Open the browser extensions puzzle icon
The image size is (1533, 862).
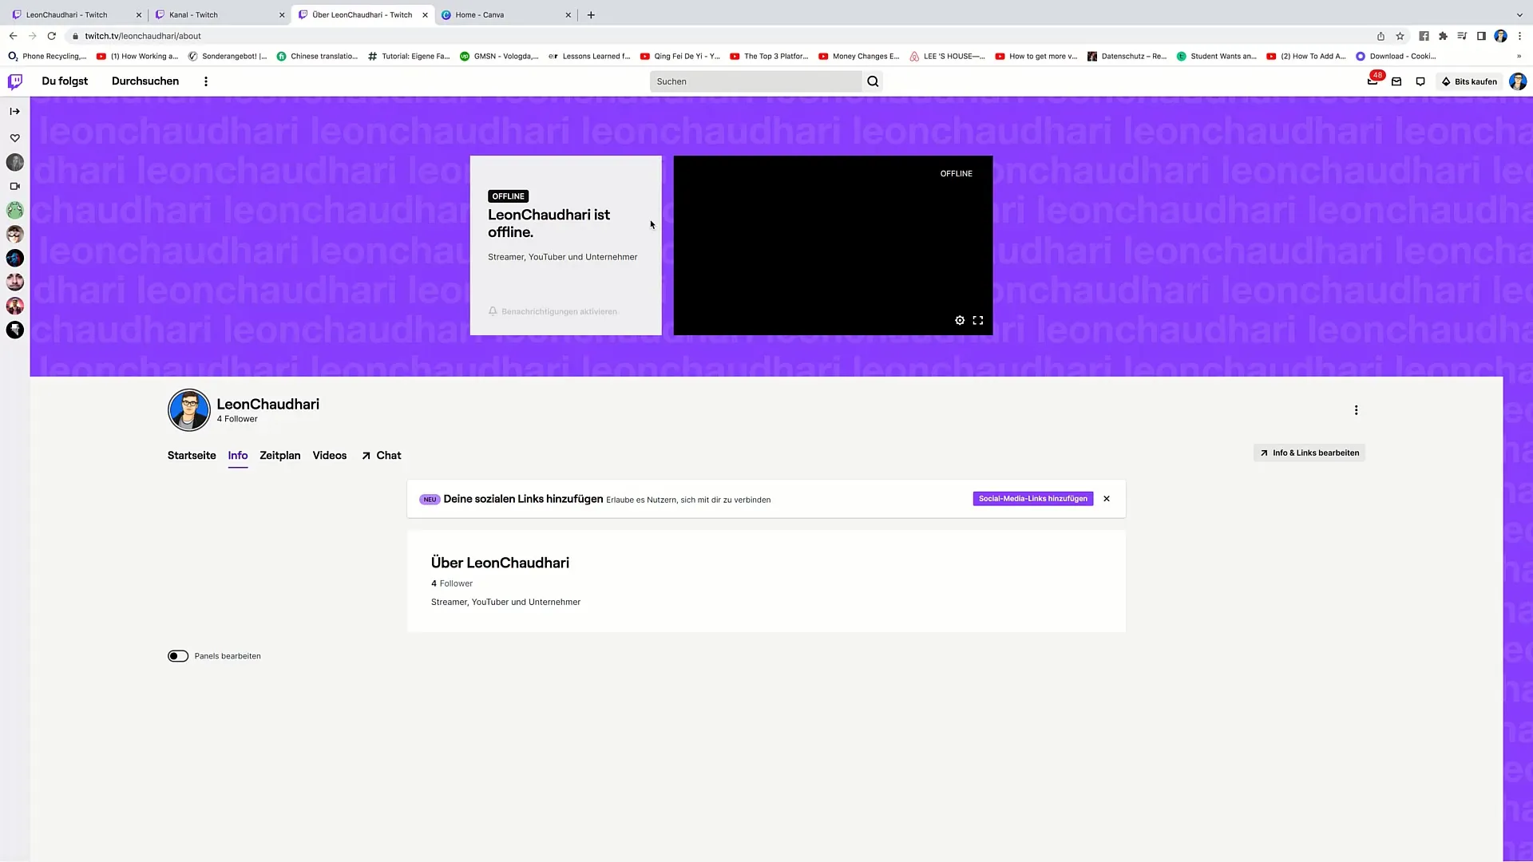1443,36
